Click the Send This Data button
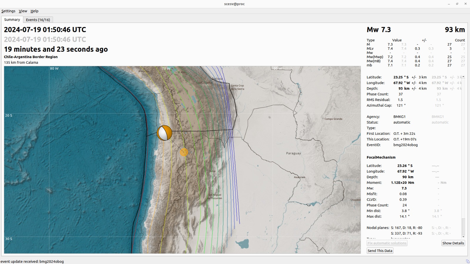 [380, 251]
